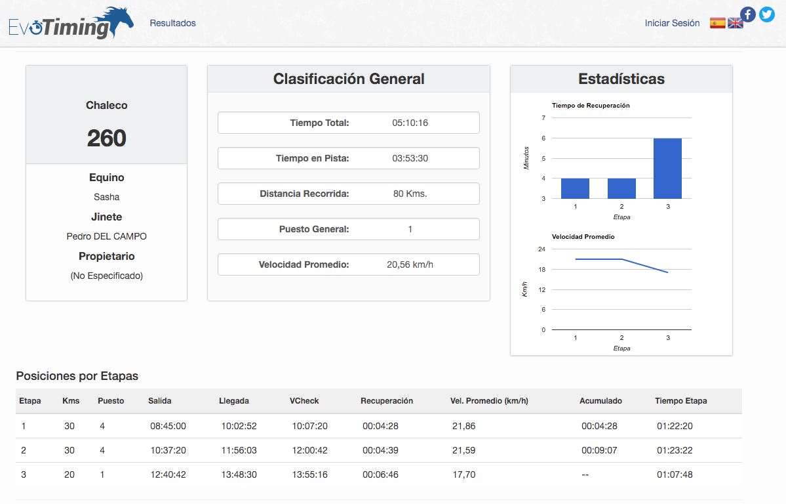This screenshot has height=504, width=786.
Task: Open the Facebook page icon
Action: click(x=747, y=14)
